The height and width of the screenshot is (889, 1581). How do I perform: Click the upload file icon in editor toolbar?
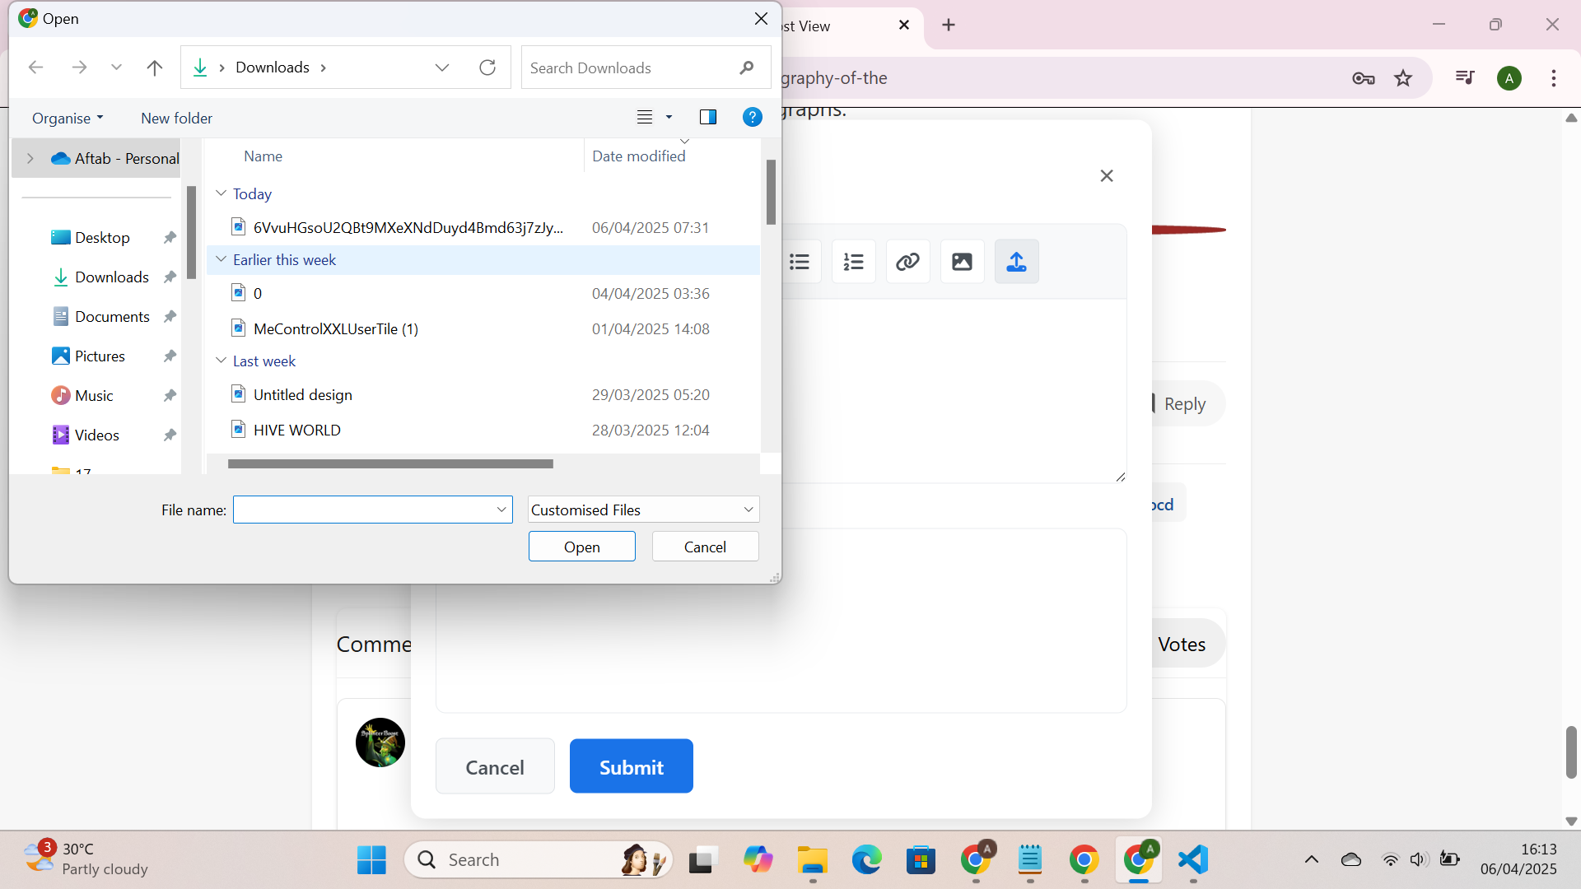[1016, 262]
